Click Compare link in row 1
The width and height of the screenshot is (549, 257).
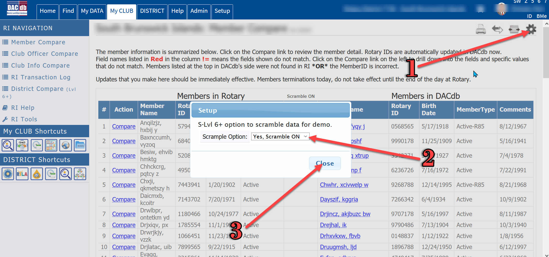[x=124, y=126]
